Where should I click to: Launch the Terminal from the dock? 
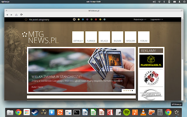(77, 112)
